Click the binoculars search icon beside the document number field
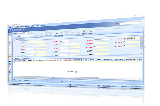Viewport: 160px width, 106px height. (35, 35)
